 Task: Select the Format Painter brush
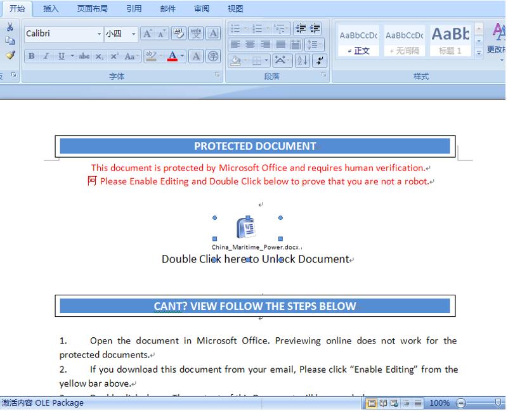pyautogui.click(x=10, y=55)
